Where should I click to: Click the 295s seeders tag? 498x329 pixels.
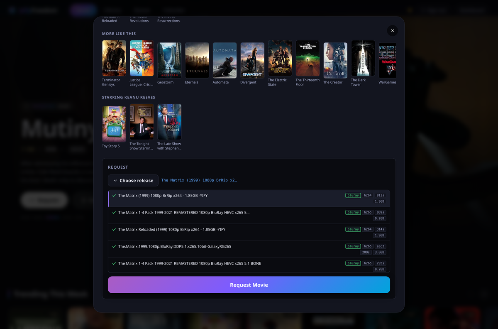(x=381, y=263)
